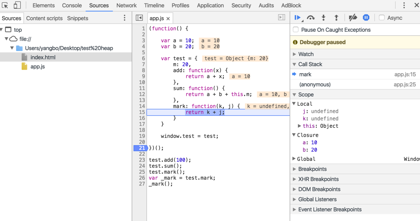Image resolution: width=420 pixels, height=221 pixels.
Task: Click the inspect element picker icon
Action: [5, 5]
